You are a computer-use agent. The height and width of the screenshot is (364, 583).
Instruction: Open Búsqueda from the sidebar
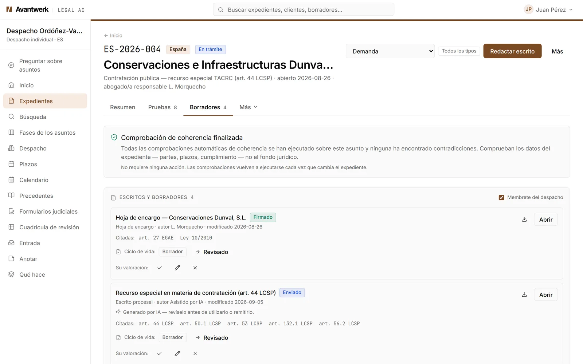[45, 117]
